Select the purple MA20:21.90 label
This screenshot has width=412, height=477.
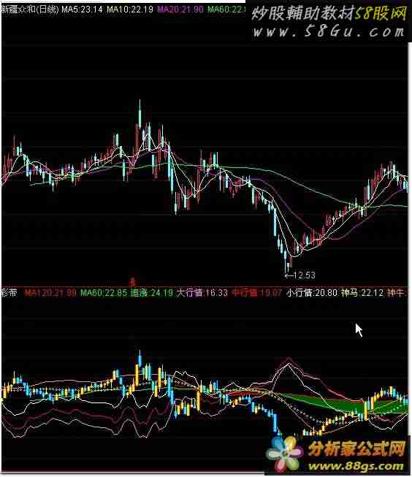[180, 9]
